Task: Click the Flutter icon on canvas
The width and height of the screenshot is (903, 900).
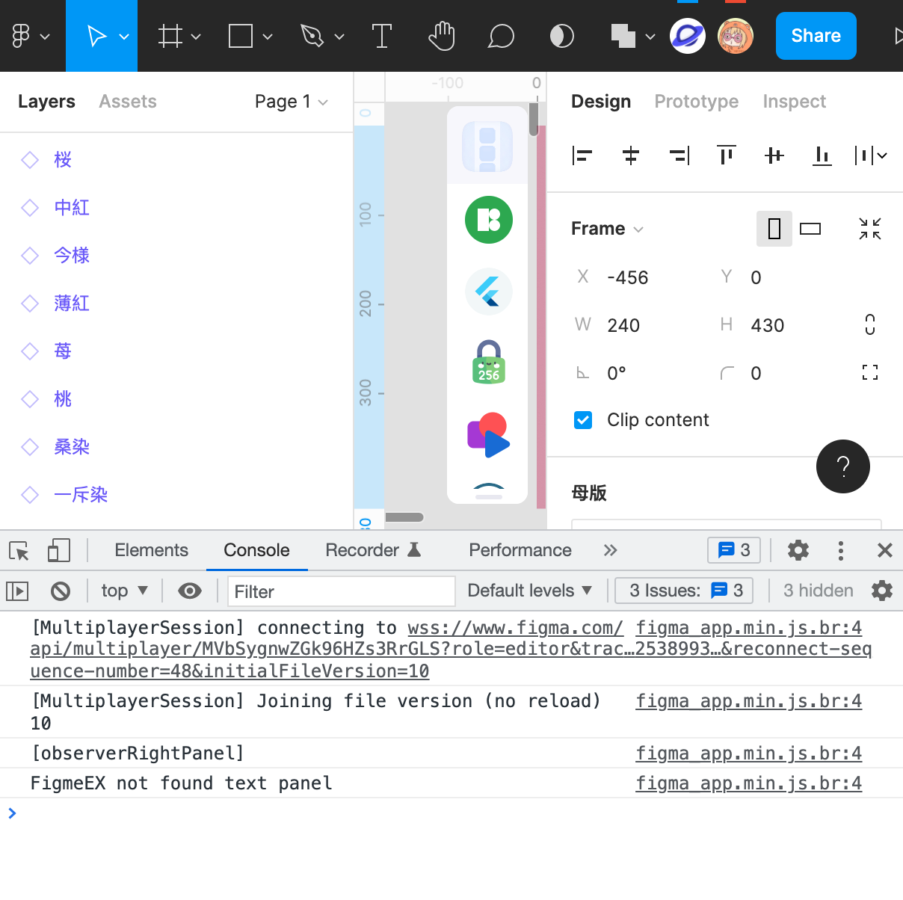Action: pyautogui.click(x=489, y=292)
